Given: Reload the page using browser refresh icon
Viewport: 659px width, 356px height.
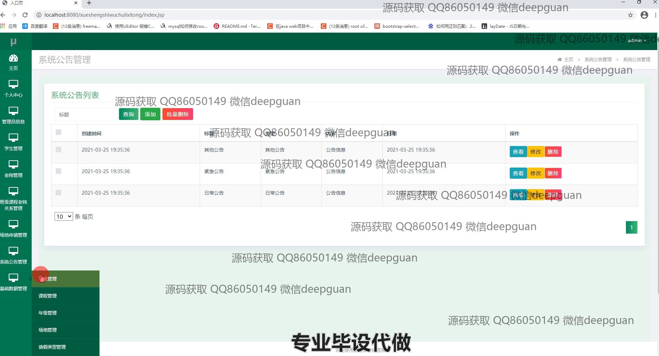Looking at the screenshot, I should click(25, 15).
